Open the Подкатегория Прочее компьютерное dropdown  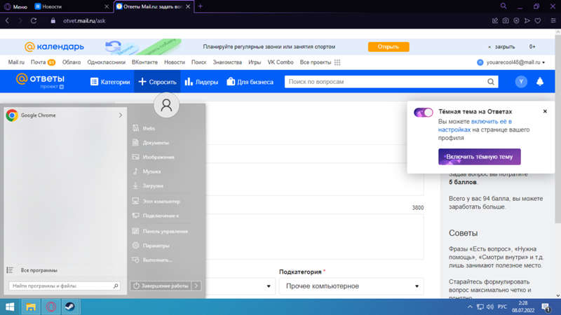click(x=352, y=286)
